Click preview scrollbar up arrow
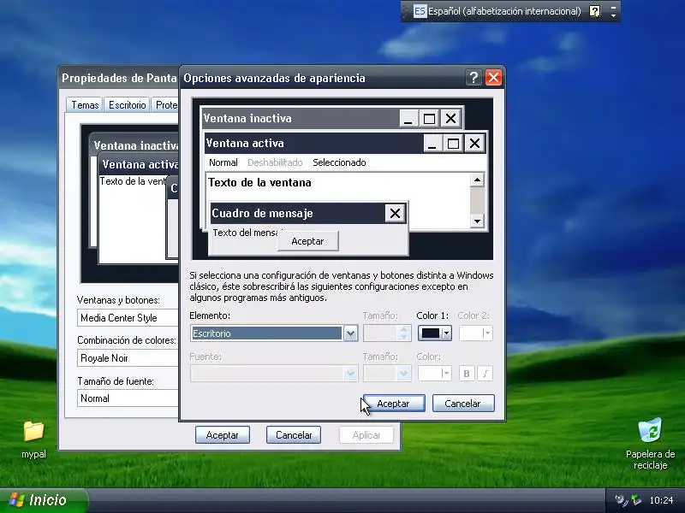The image size is (685, 513). pos(477,180)
